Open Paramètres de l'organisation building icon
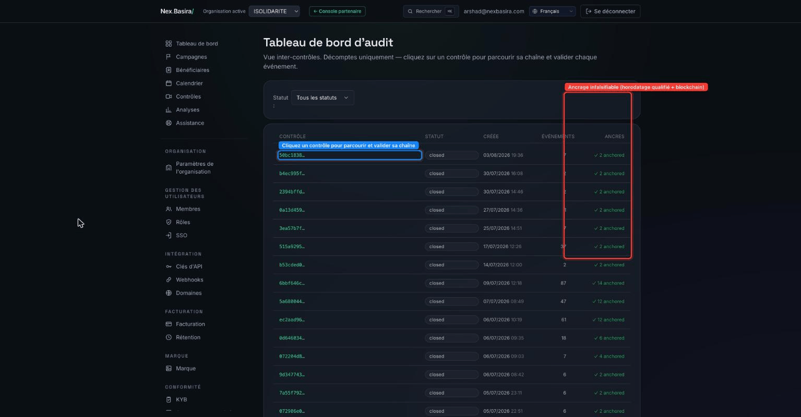This screenshot has width=801, height=417. 169,168
